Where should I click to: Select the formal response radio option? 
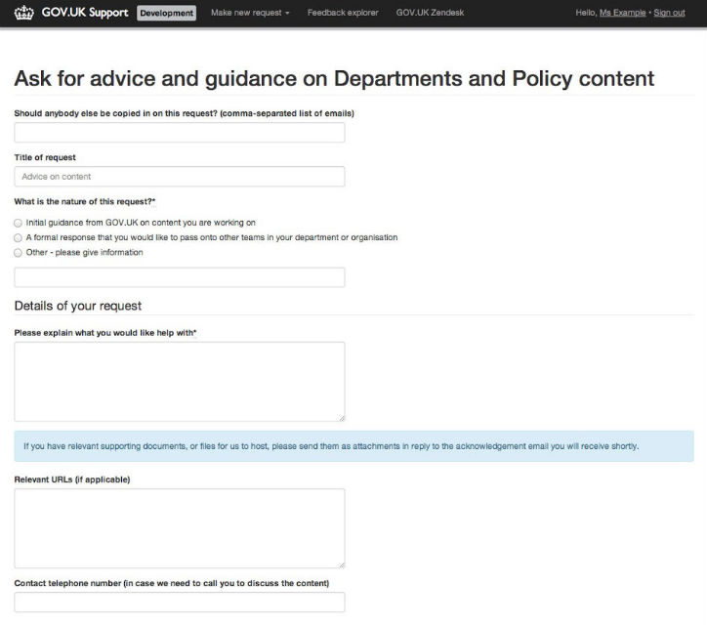click(x=18, y=237)
